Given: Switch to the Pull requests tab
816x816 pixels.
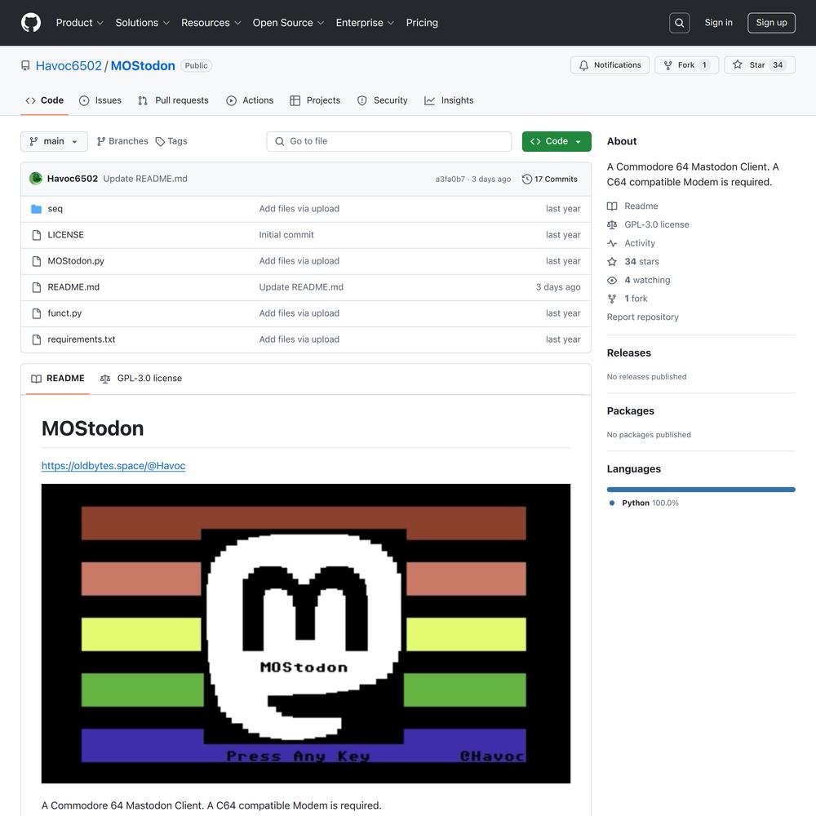Looking at the screenshot, I should pyautogui.click(x=173, y=100).
